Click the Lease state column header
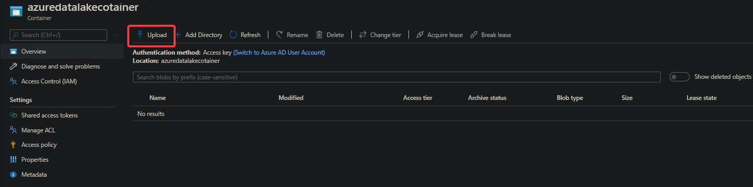 pyautogui.click(x=701, y=98)
